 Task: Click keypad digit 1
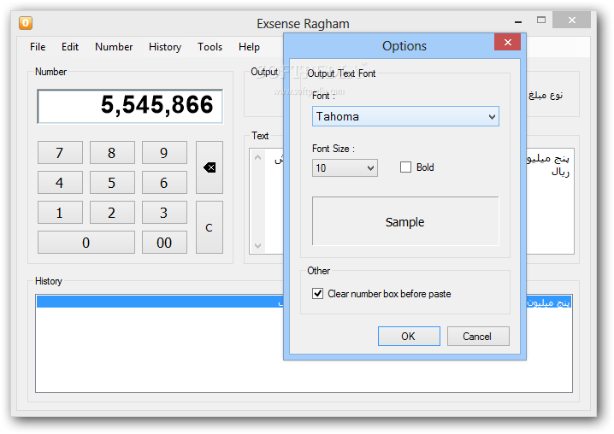coord(60,213)
